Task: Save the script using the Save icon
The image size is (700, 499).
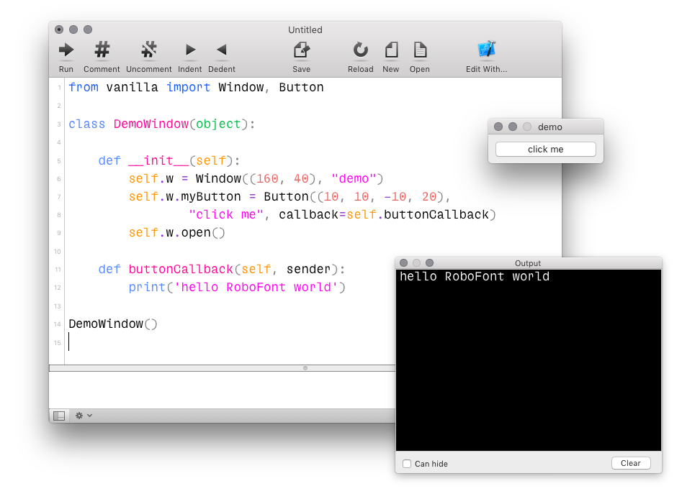Action: 301,50
